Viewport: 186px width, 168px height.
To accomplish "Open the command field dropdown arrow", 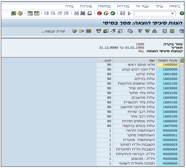I will (x=173, y=13).
